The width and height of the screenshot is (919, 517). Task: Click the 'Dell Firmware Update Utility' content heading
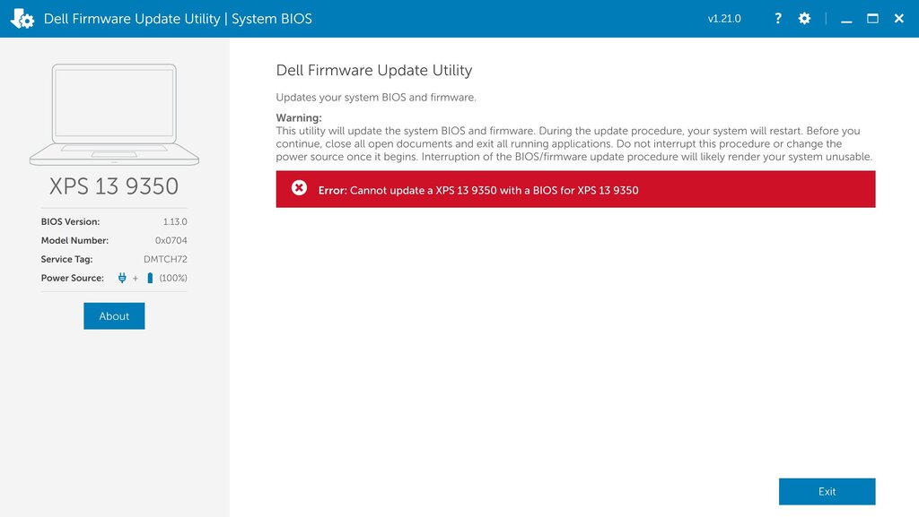point(374,70)
